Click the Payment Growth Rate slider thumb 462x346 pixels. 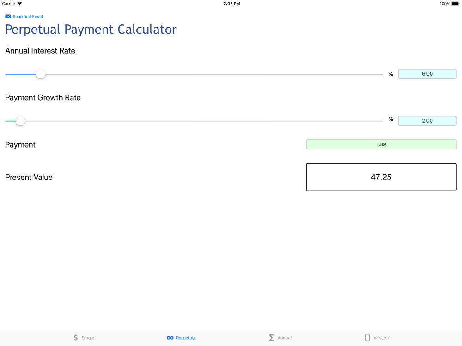[x=20, y=121]
